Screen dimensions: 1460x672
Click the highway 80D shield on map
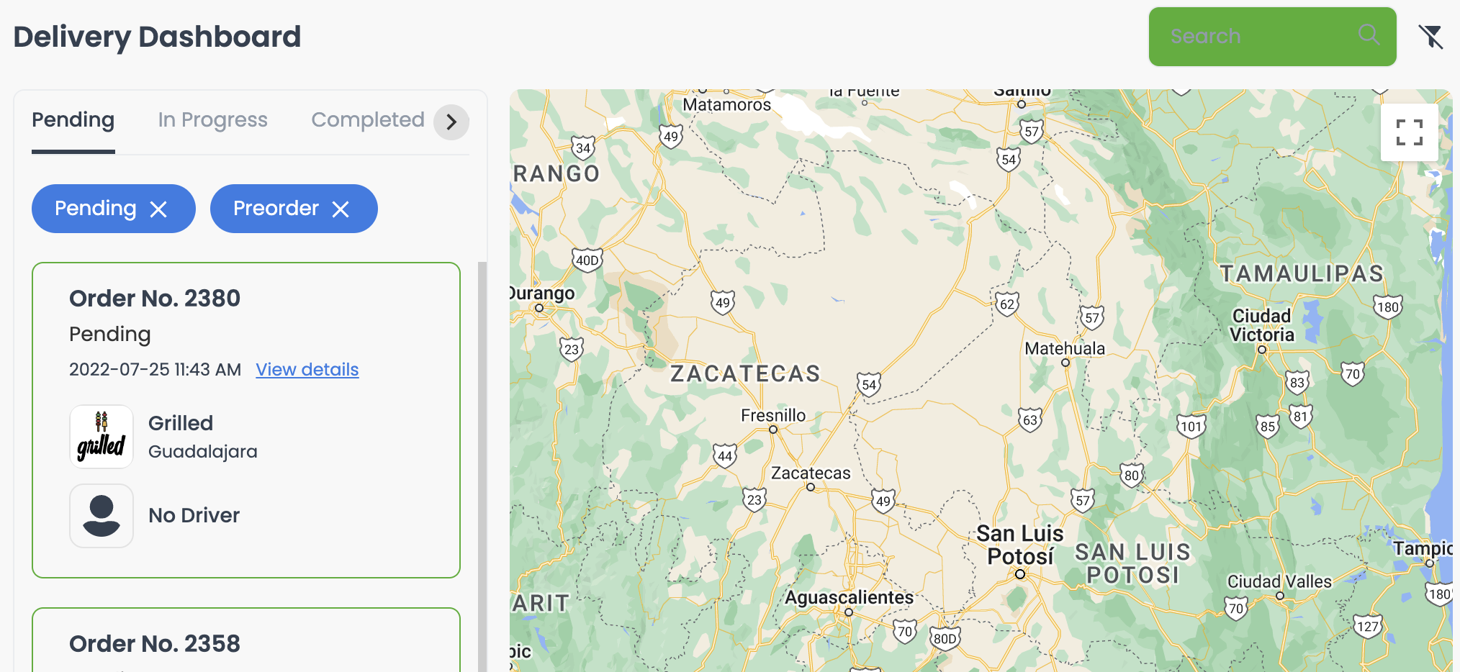[945, 639]
